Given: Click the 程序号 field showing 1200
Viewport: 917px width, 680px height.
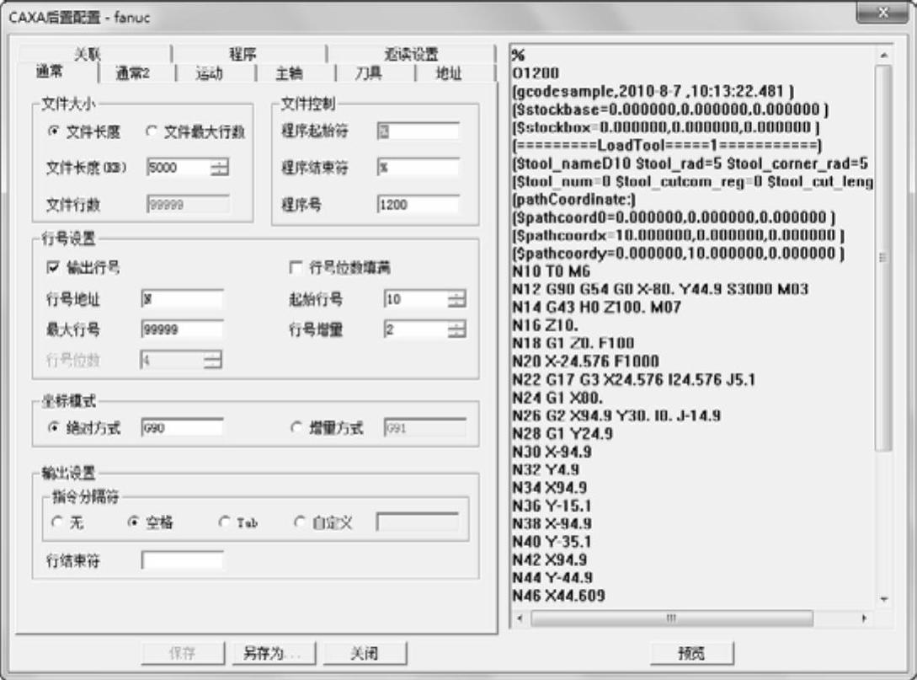Looking at the screenshot, I should pos(418,205).
